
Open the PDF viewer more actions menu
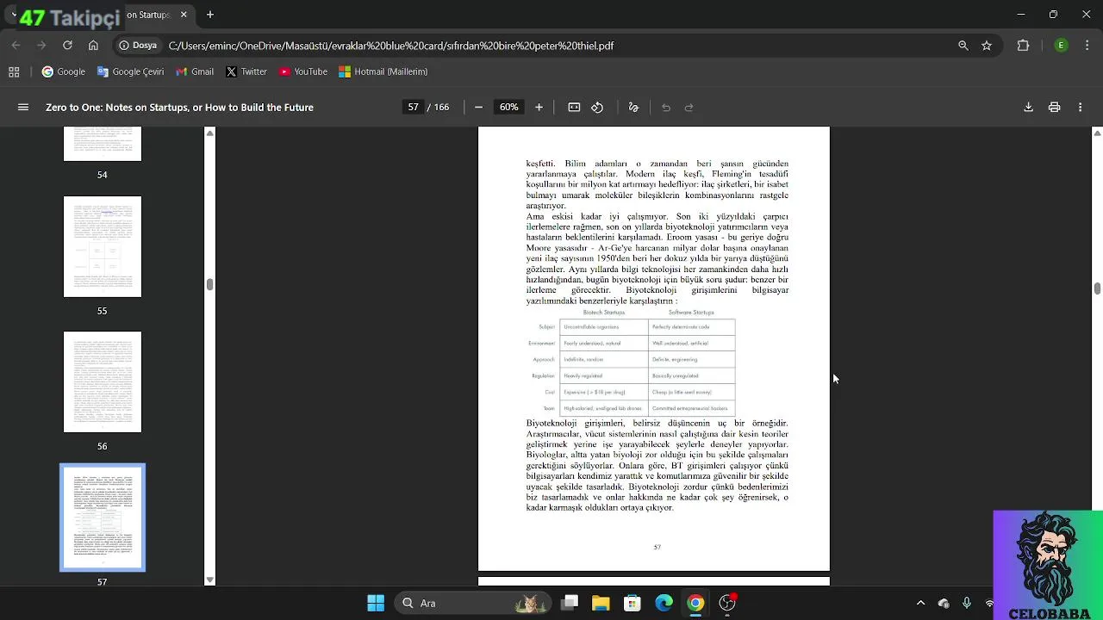click(x=1080, y=108)
